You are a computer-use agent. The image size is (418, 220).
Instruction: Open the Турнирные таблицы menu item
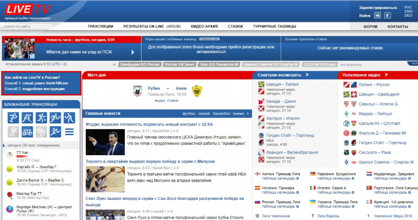point(275,26)
